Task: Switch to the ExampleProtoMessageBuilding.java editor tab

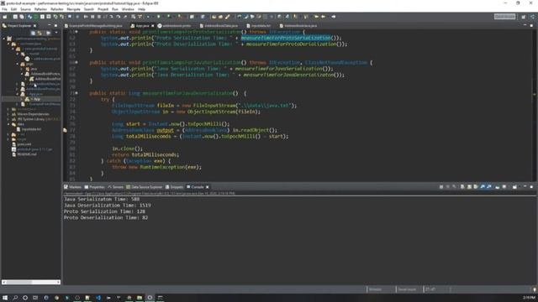Action: (x=93, y=26)
